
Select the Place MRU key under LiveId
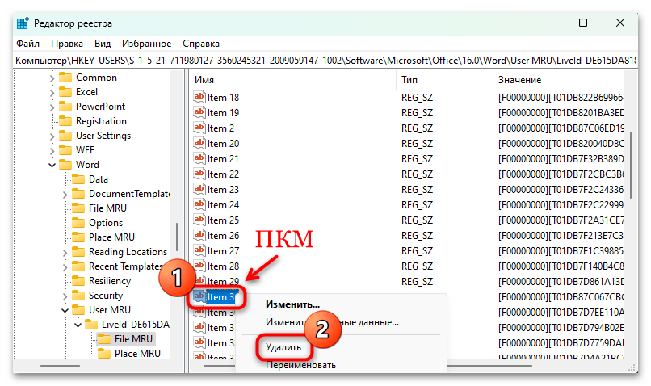tap(137, 354)
